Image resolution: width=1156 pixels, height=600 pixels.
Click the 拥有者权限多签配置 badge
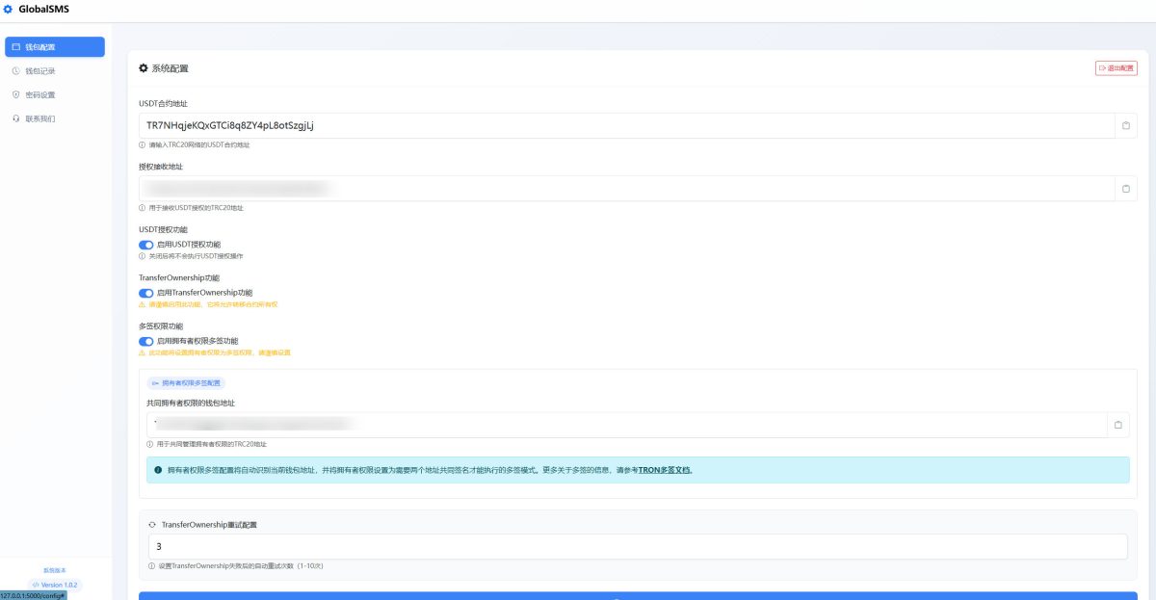(186, 383)
